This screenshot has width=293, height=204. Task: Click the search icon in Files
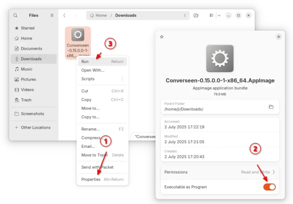15,15
